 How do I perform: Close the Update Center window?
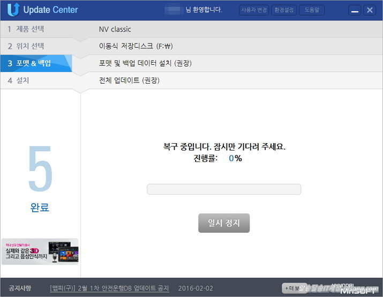(x=370, y=10)
